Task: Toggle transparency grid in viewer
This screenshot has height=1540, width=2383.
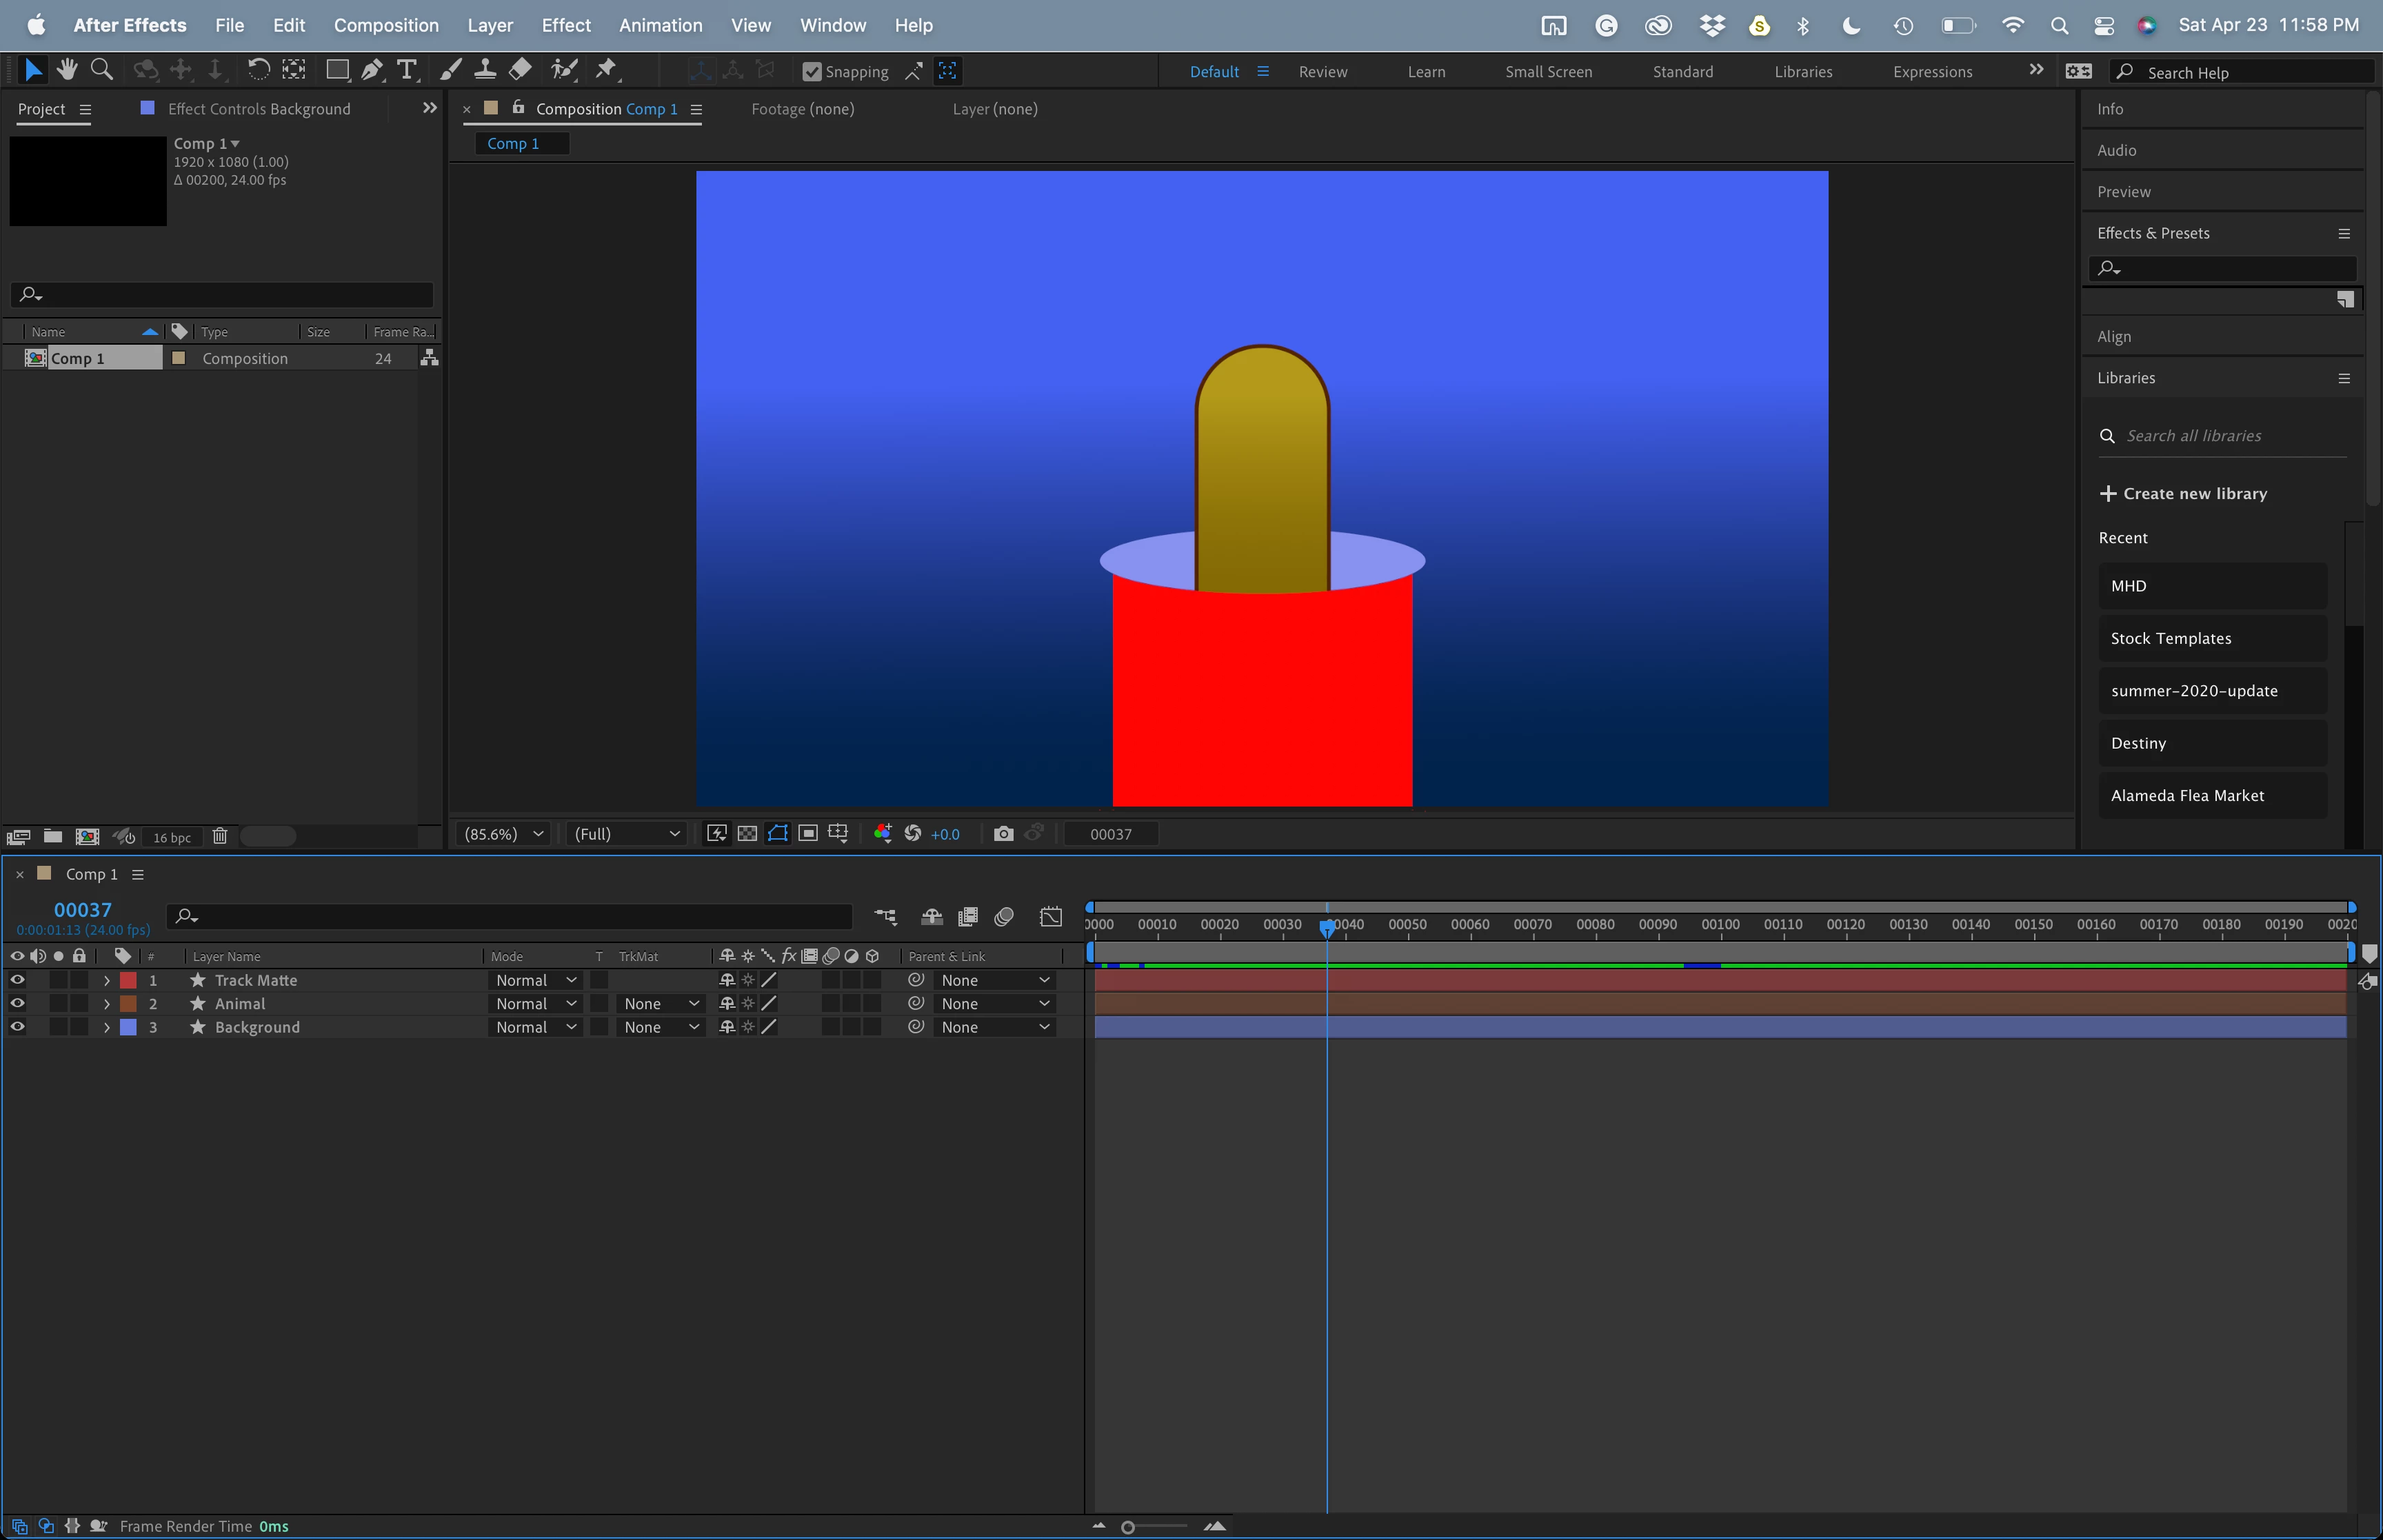Action: click(x=747, y=834)
